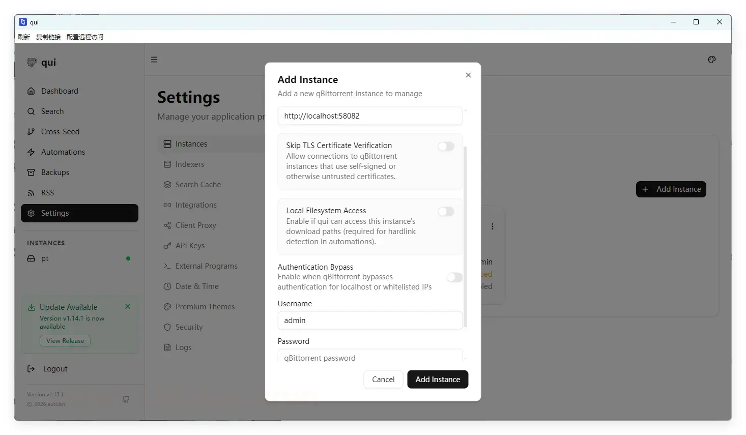Click the GitHub icon near version info
The width and height of the screenshot is (746, 435).
[126, 399]
